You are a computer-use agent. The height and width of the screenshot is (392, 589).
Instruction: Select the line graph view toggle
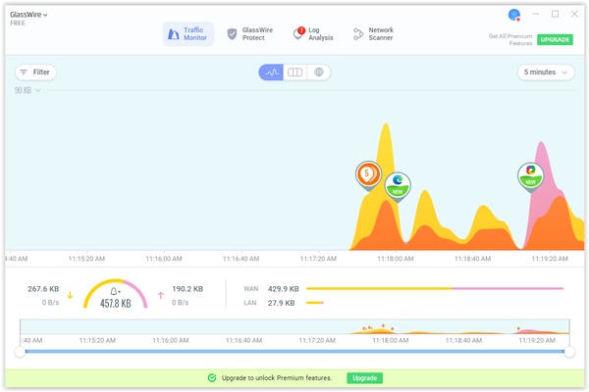pos(271,73)
